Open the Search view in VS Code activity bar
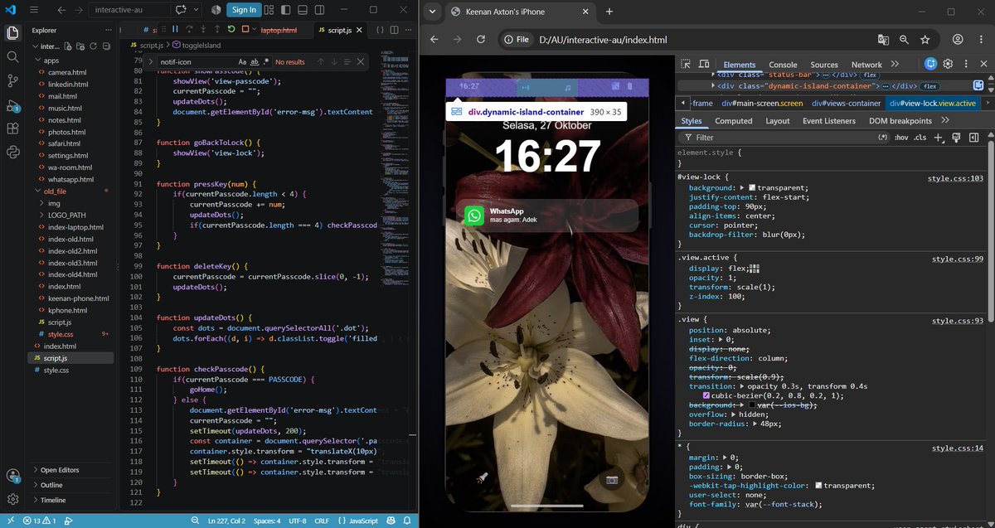995x528 pixels. pyautogui.click(x=12, y=56)
